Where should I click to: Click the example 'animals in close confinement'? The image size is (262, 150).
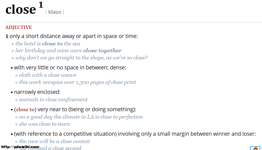53,99
